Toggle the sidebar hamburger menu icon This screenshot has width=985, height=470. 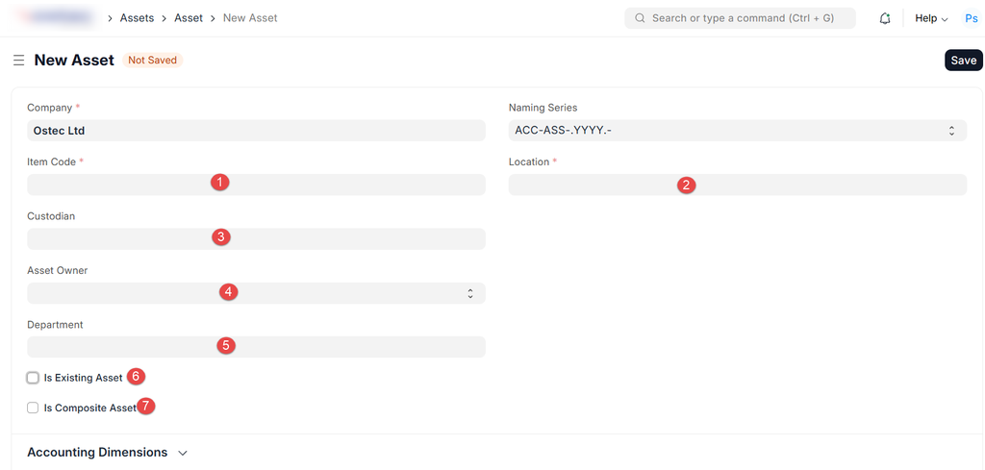coord(18,61)
